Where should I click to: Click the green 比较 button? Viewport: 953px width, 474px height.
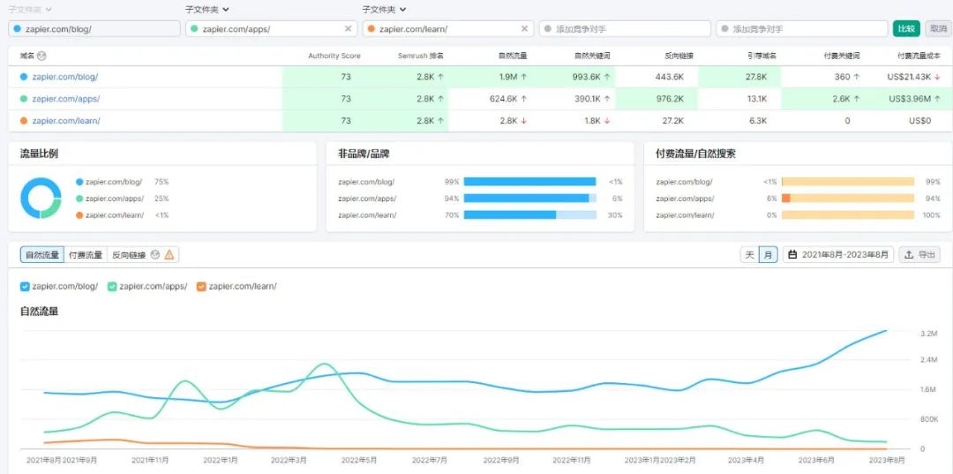pyautogui.click(x=906, y=28)
